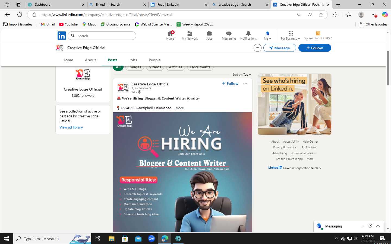This screenshot has height=244, width=391.
Task: Open a new browser tab
Action: (338, 5)
